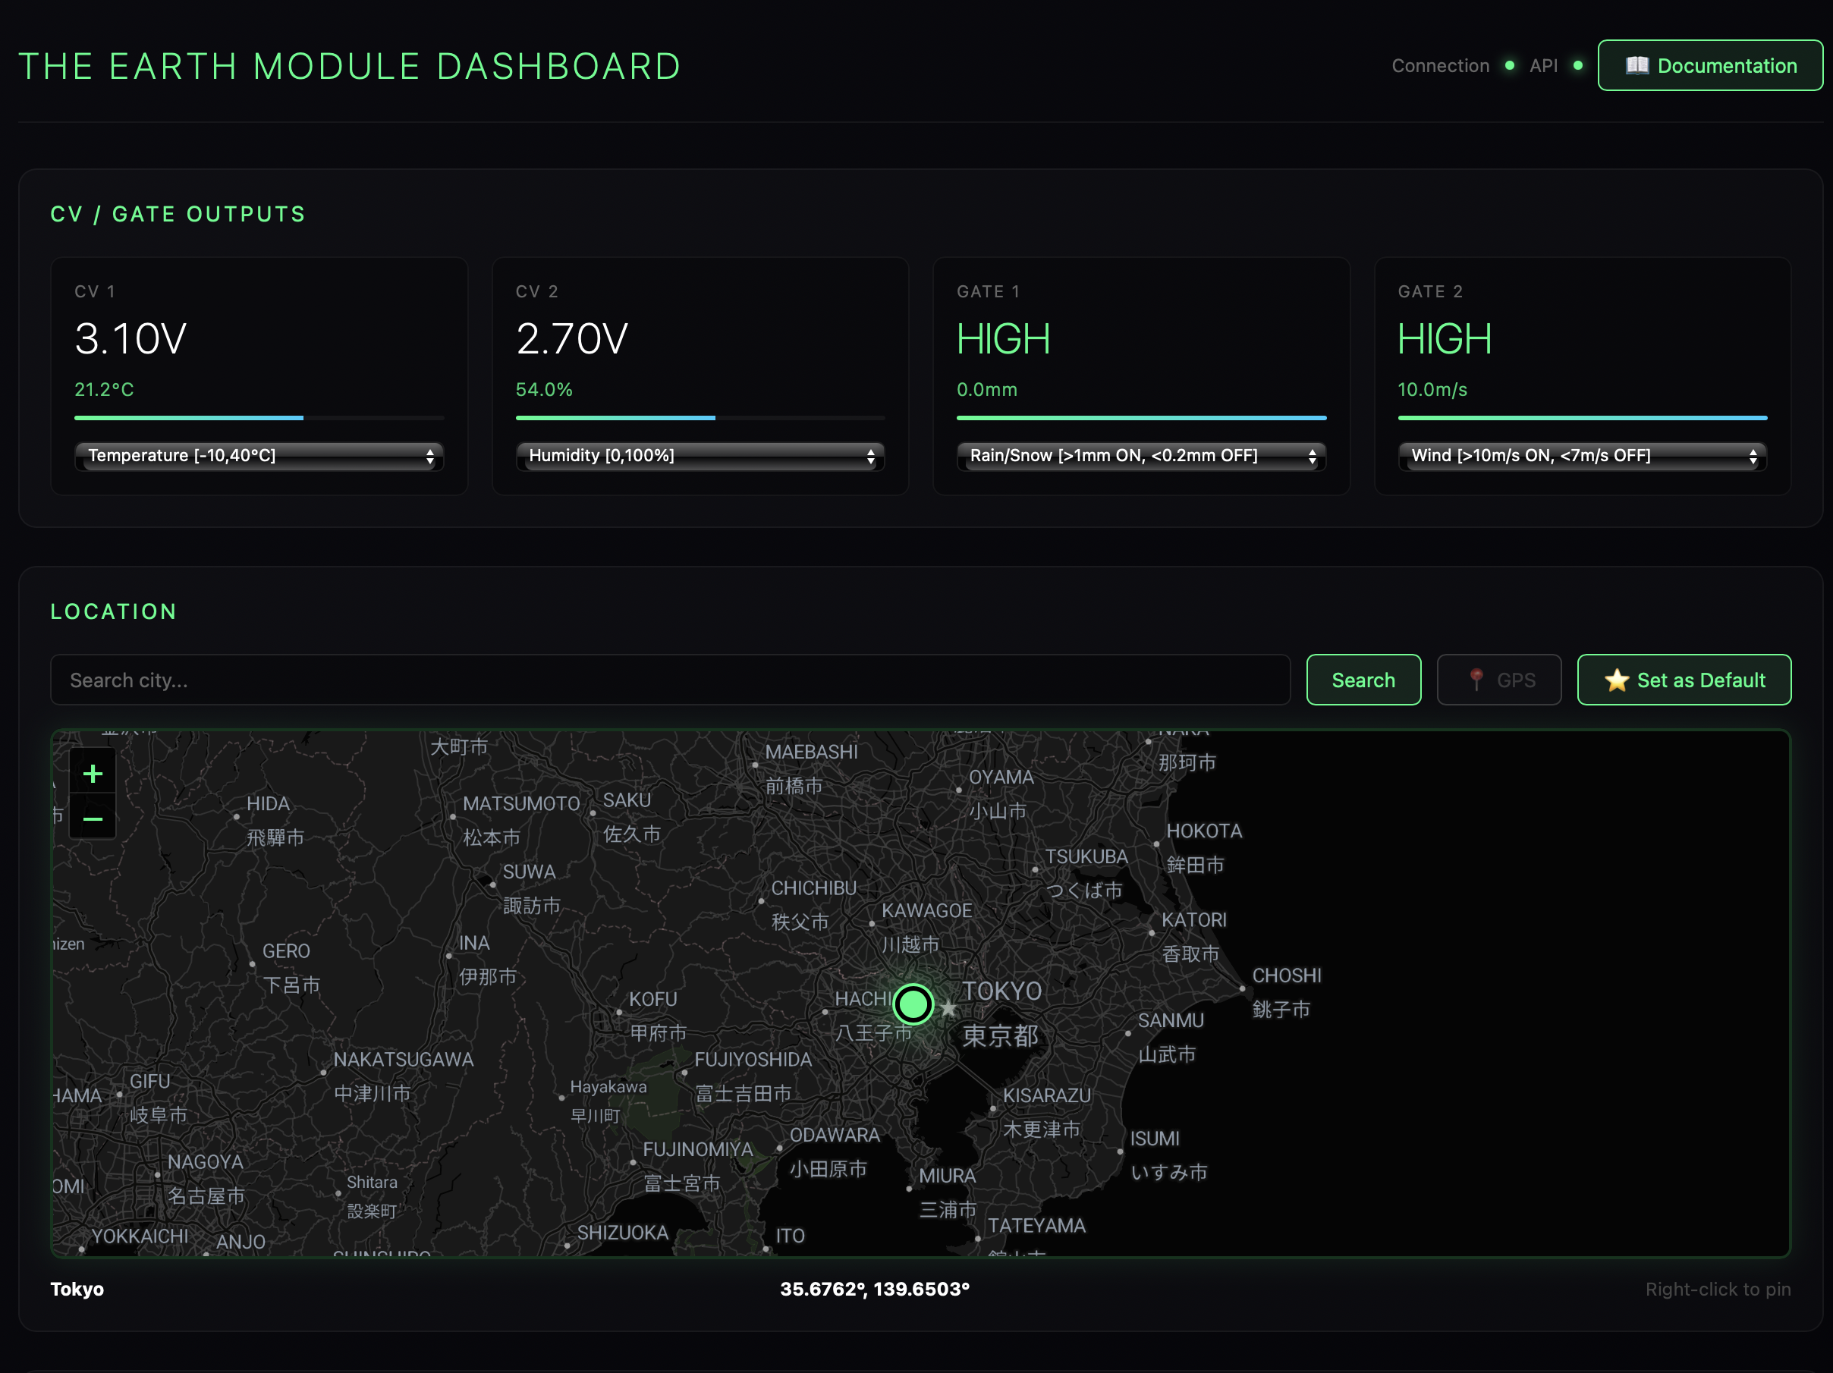Focus the Search city input field
This screenshot has width=1833, height=1373.
(x=670, y=680)
